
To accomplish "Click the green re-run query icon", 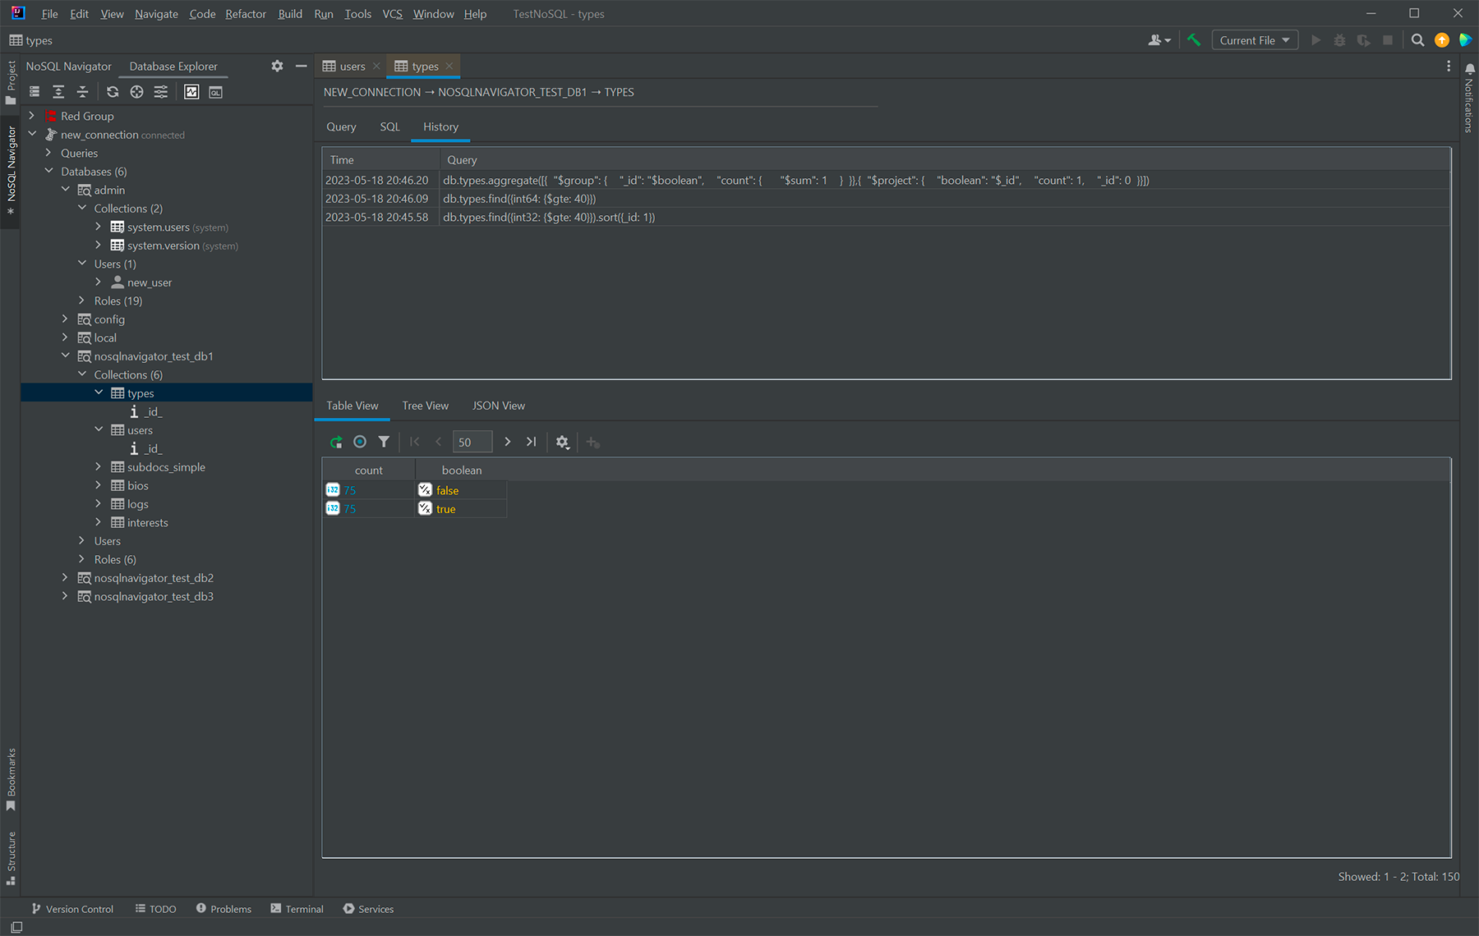I will pos(336,442).
